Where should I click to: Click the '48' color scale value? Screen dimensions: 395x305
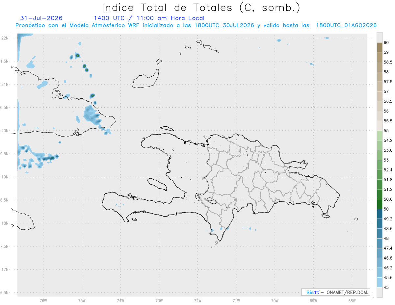tap(386, 239)
